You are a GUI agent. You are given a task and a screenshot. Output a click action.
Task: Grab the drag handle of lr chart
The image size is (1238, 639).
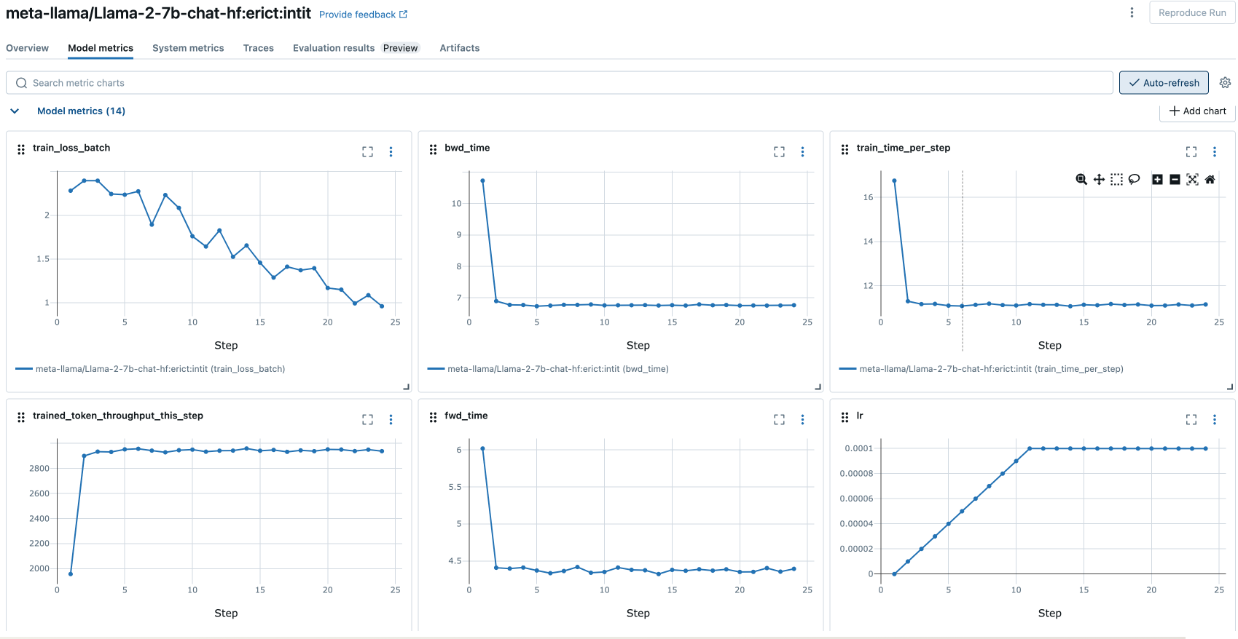pos(845,417)
